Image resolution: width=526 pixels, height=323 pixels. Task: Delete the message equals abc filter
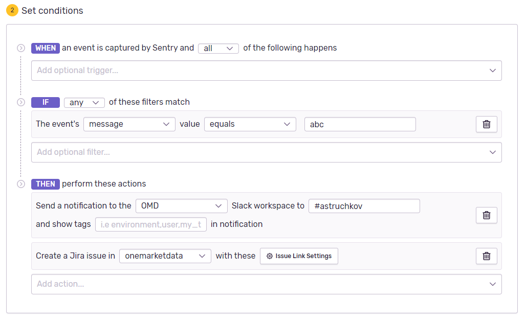486,124
